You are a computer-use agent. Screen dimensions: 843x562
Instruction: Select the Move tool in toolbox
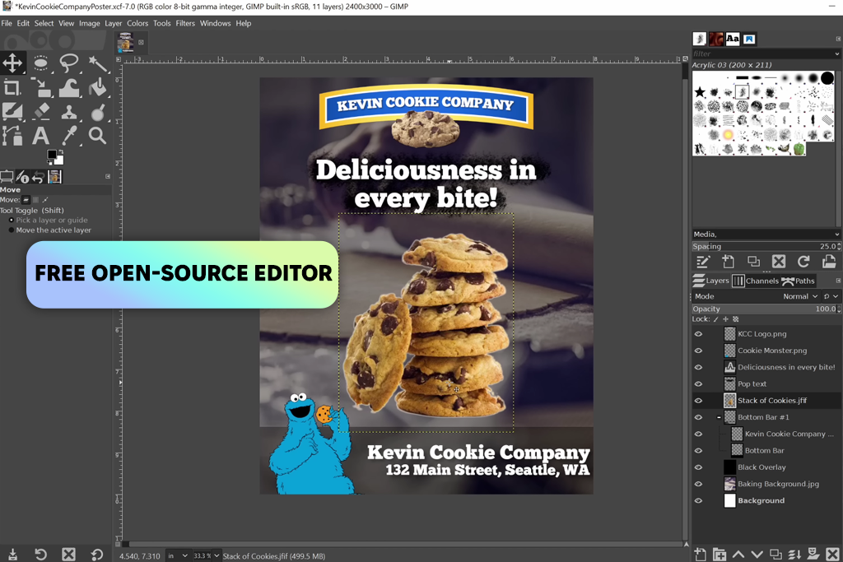tap(12, 63)
